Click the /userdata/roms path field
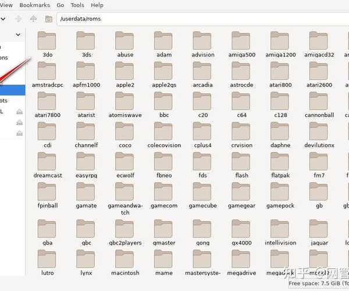Viewport: 349px width, 291px height. (x=202, y=19)
